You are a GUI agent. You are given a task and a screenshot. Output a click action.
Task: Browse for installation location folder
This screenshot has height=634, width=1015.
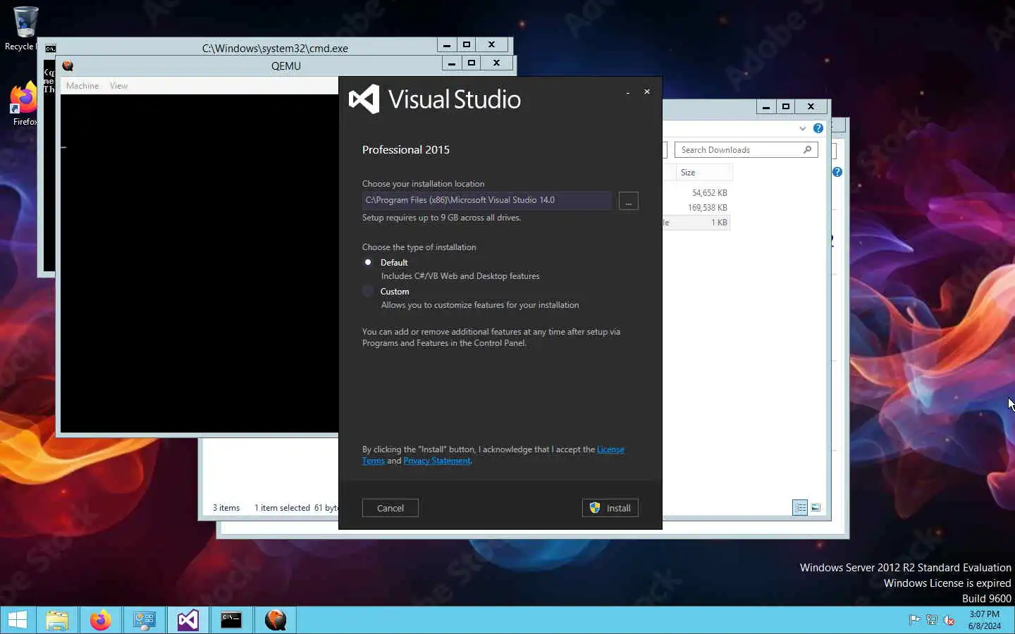tap(628, 201)
